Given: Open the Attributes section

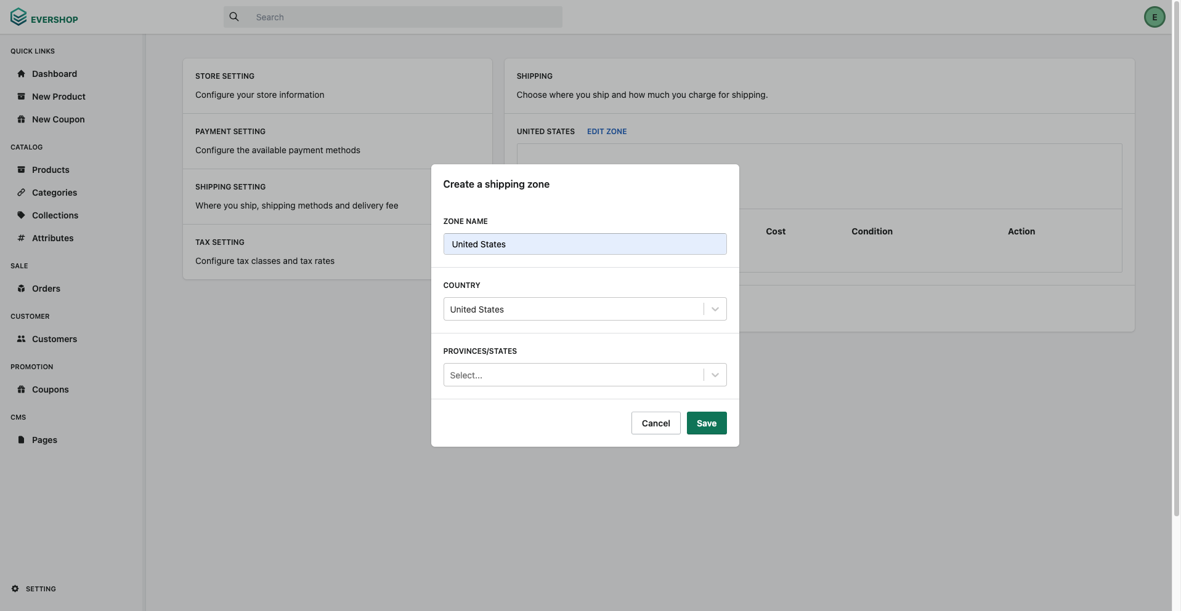Looking at the screenshot, I should [52, 238].
